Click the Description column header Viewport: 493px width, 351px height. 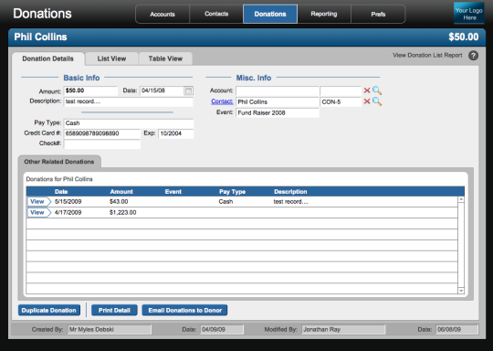click(290, 191)
